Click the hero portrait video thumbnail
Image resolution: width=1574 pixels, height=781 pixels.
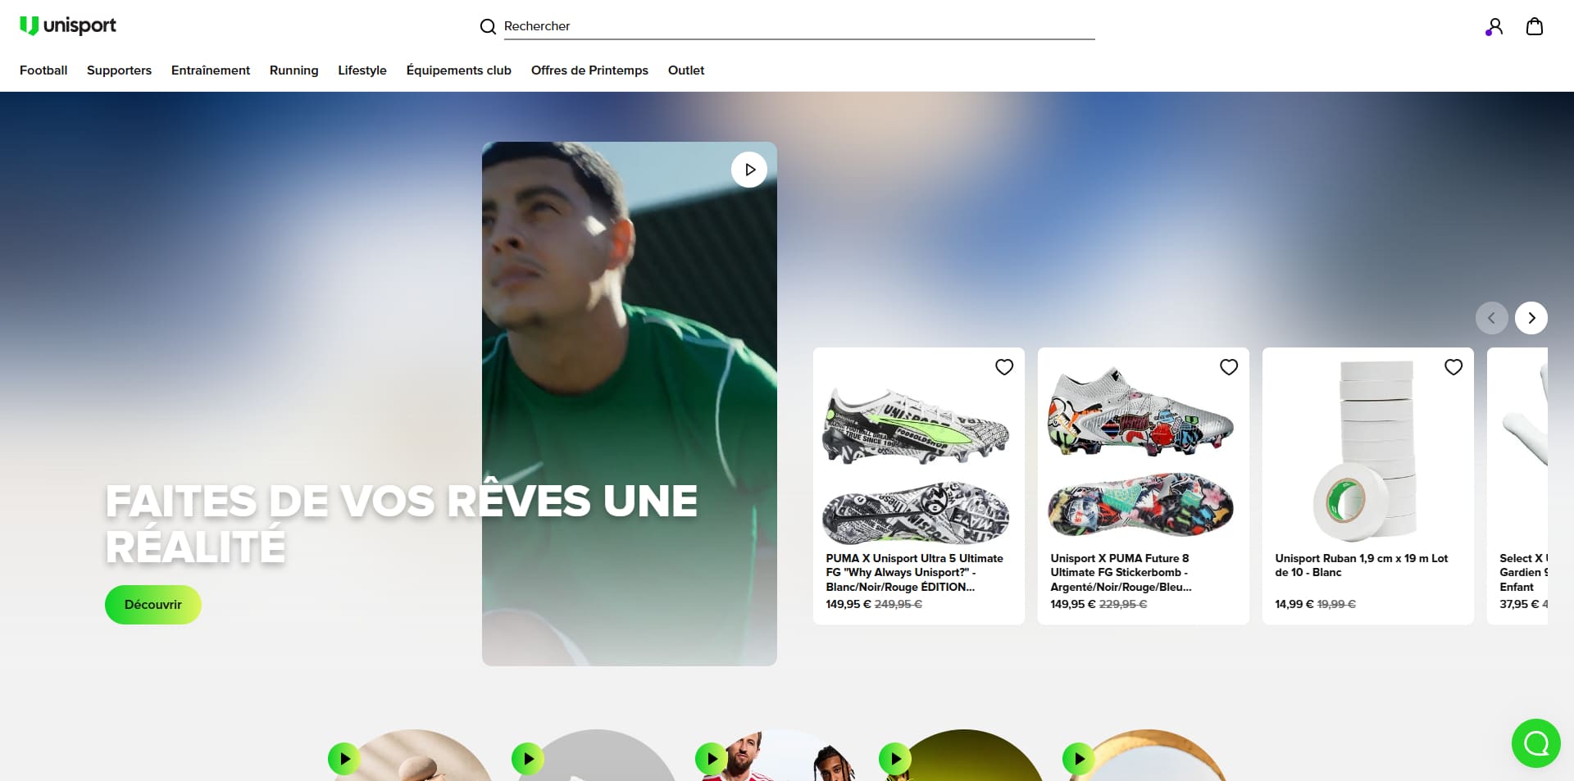click(x=630, y=403)
